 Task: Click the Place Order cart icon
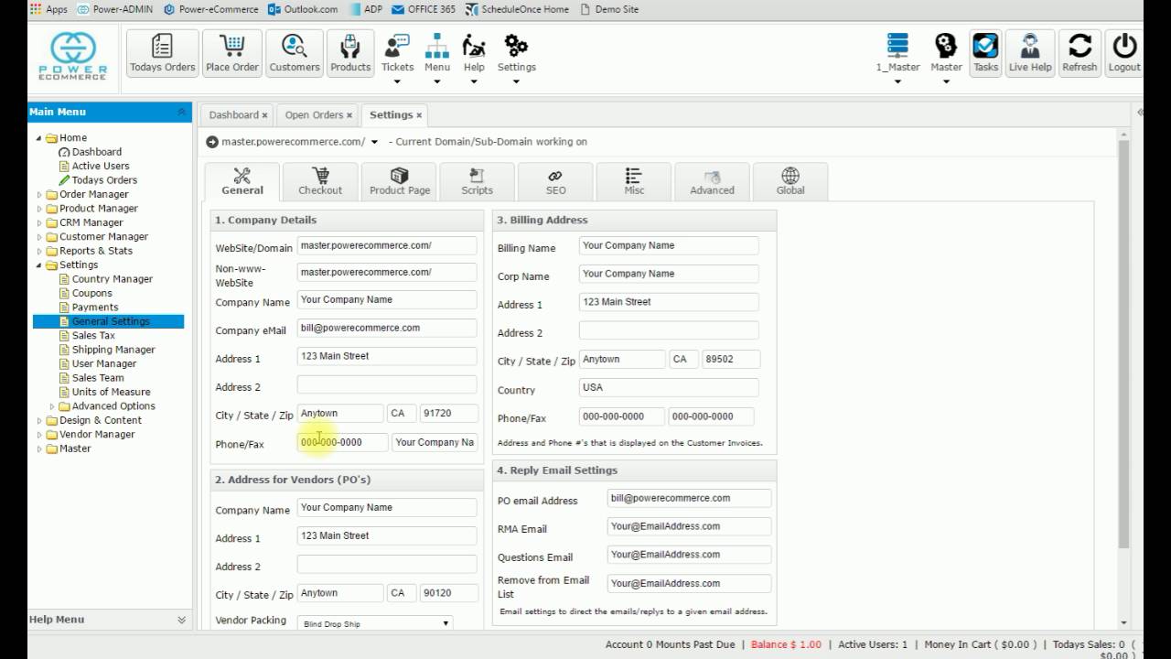tap(232, 53)
